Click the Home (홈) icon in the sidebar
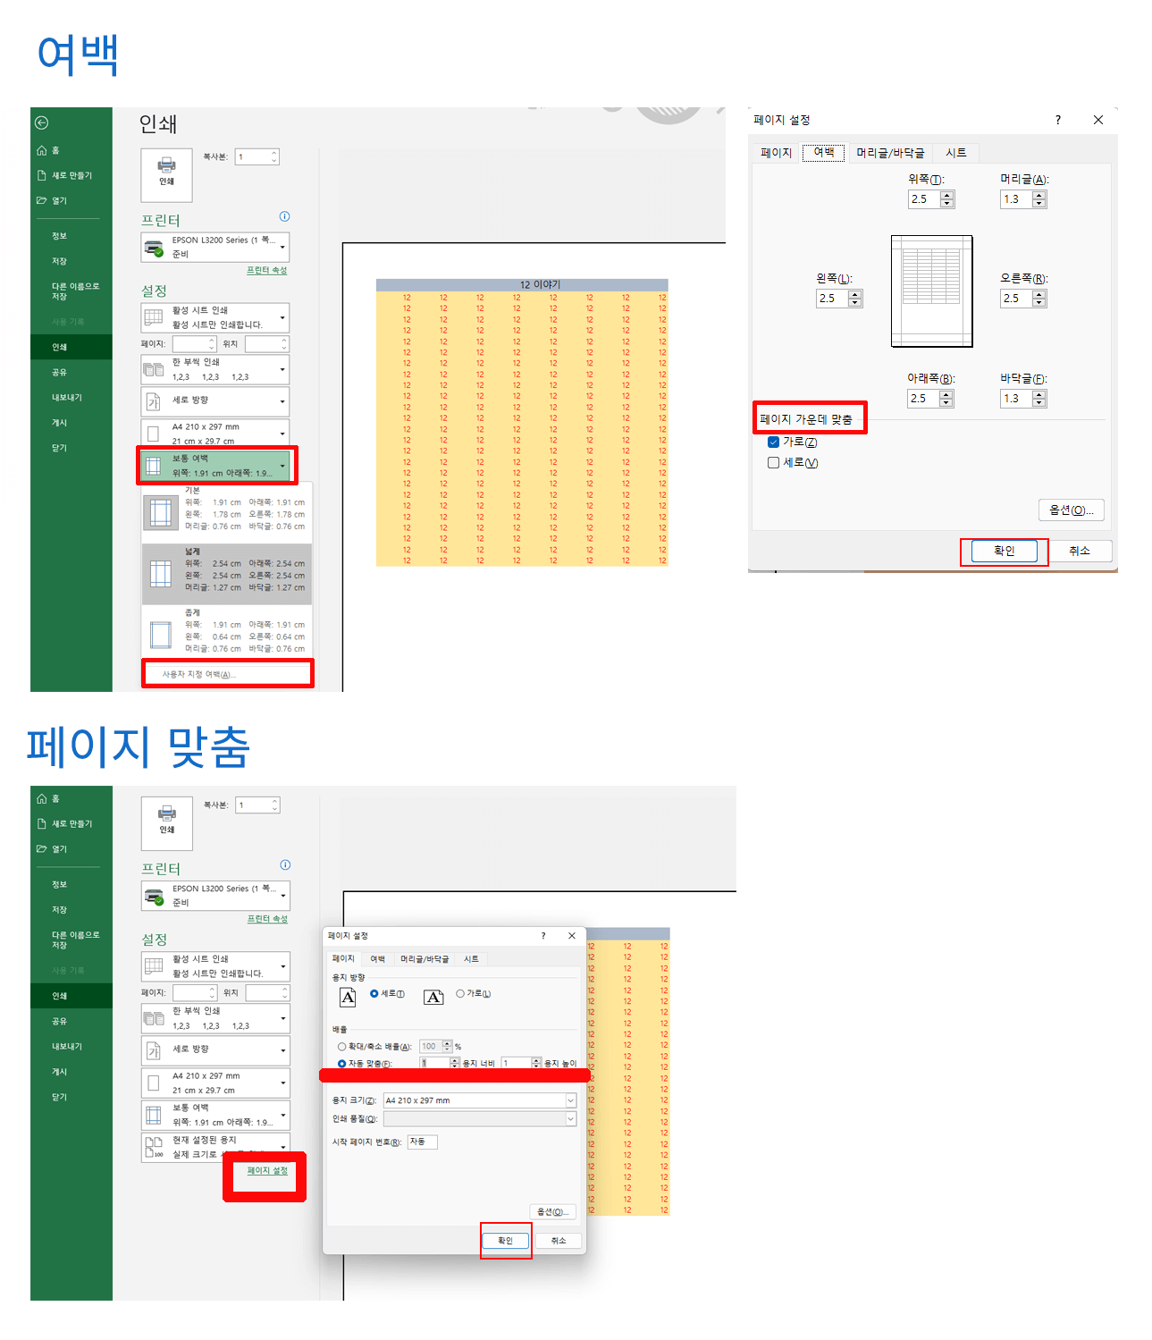The height and width of the screenshot is (1340, 1152). point(43,150)
